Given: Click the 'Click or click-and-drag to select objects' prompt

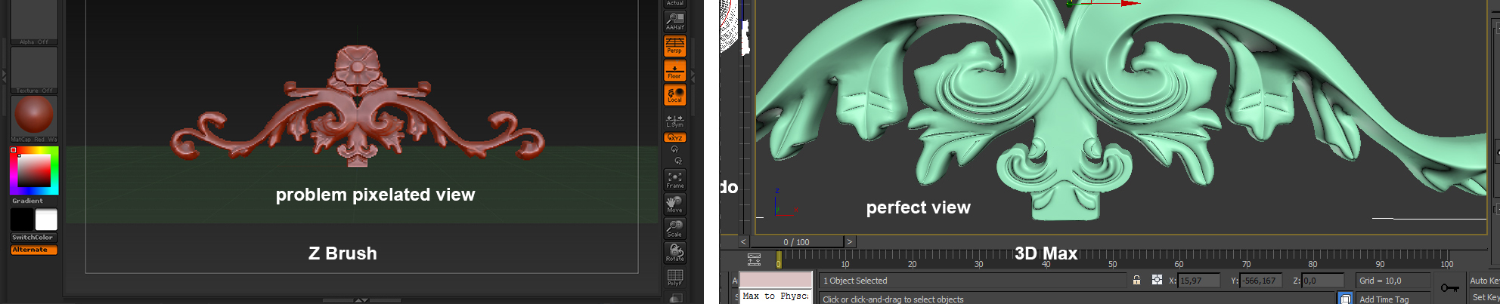Looking at the screenshot, I should 893,299.
